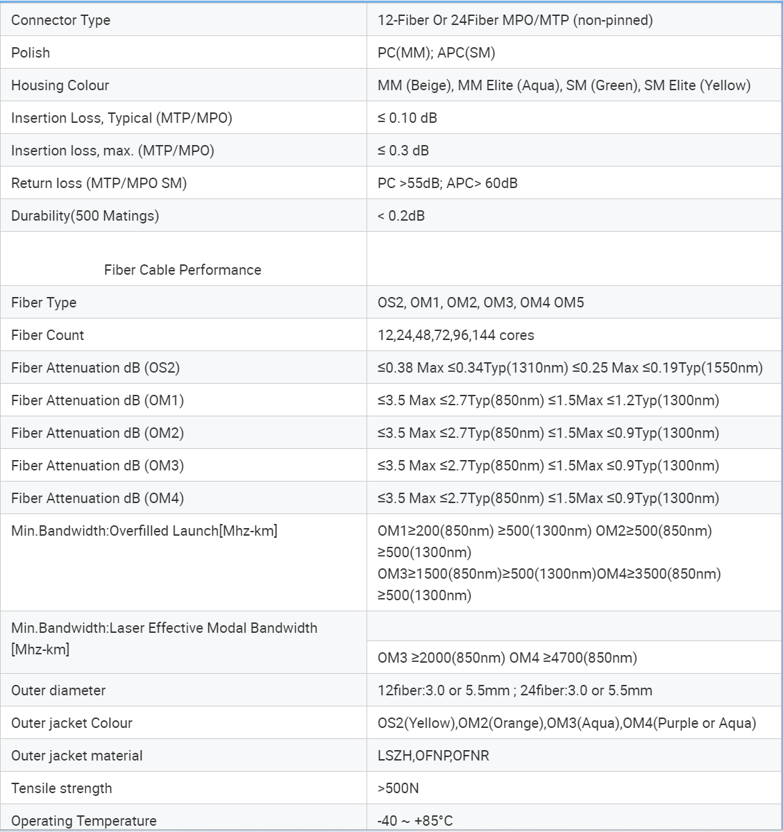Click the Polish row value PC(MM); APC(SM)

pos(437,53)
